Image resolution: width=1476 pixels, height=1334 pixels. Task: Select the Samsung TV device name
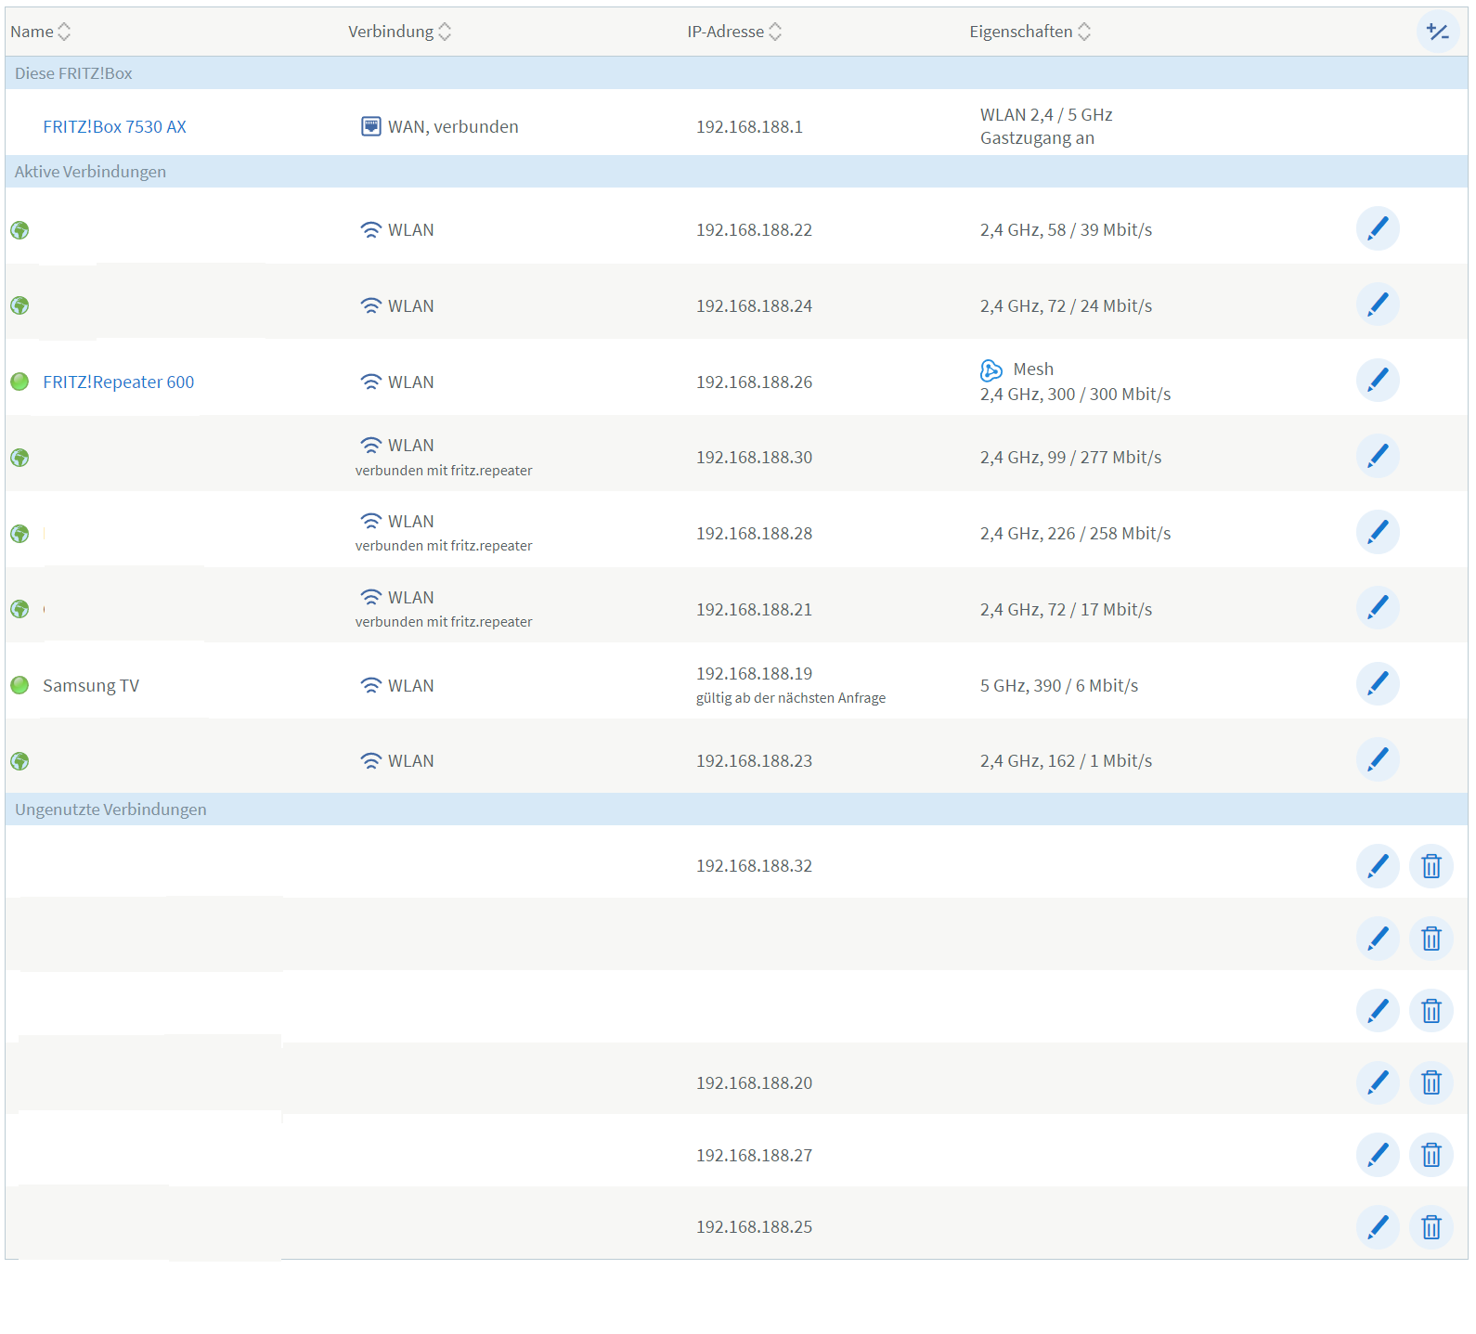tap(91, 686)
